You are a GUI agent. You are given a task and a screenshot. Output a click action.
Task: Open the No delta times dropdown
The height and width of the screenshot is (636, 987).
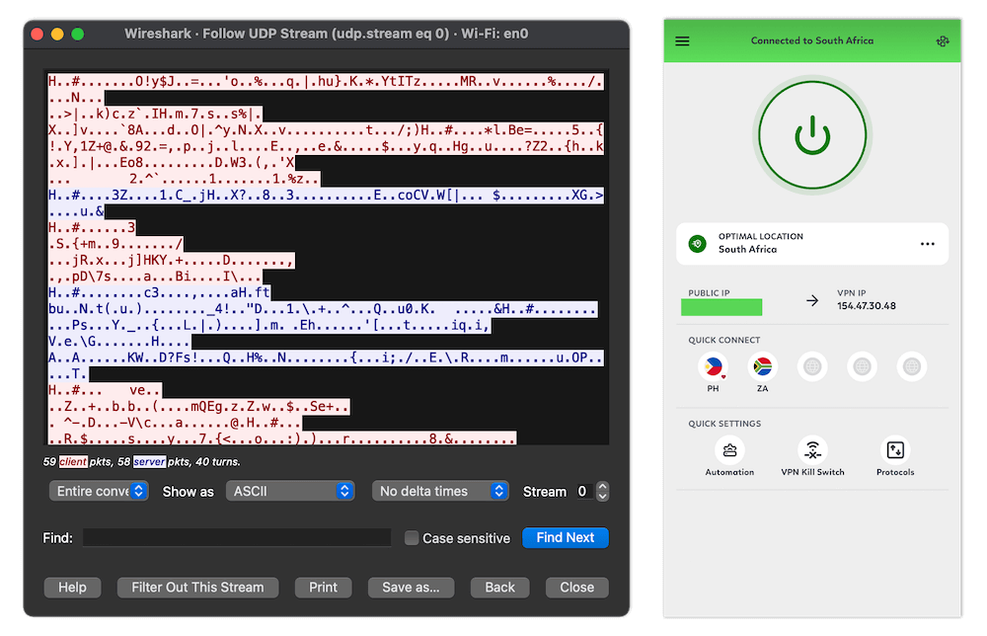click(x=440, y=491)
